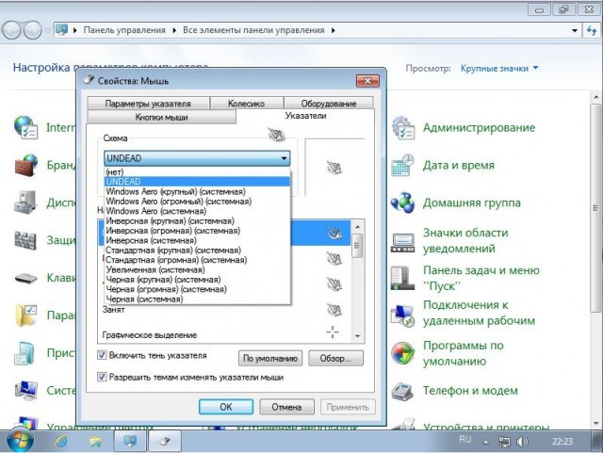Click the firewall brick wall icon
The height and width of the screenshot is (453, 603).
[26, 166]
